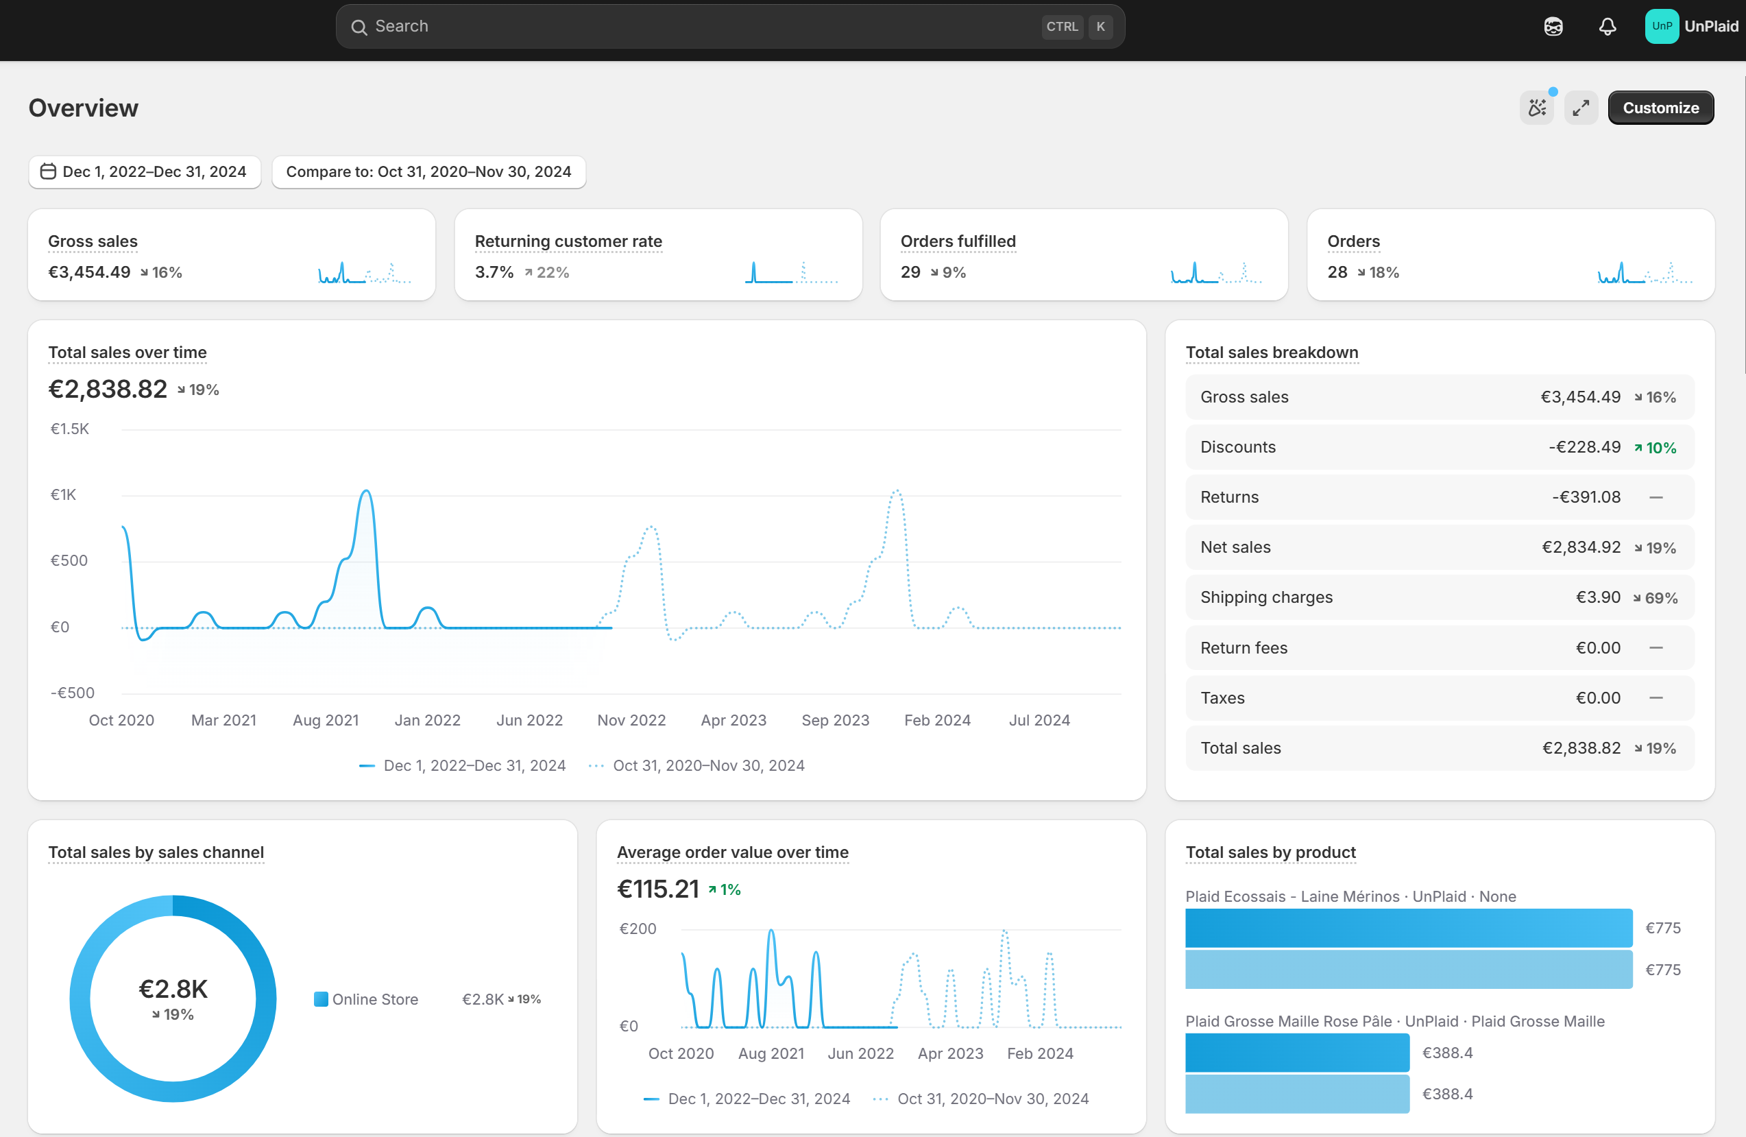This screenshot has height=1137, width=1746.
Task: Open the Total sales breakdown report
Action: (x=1272, y=352)
